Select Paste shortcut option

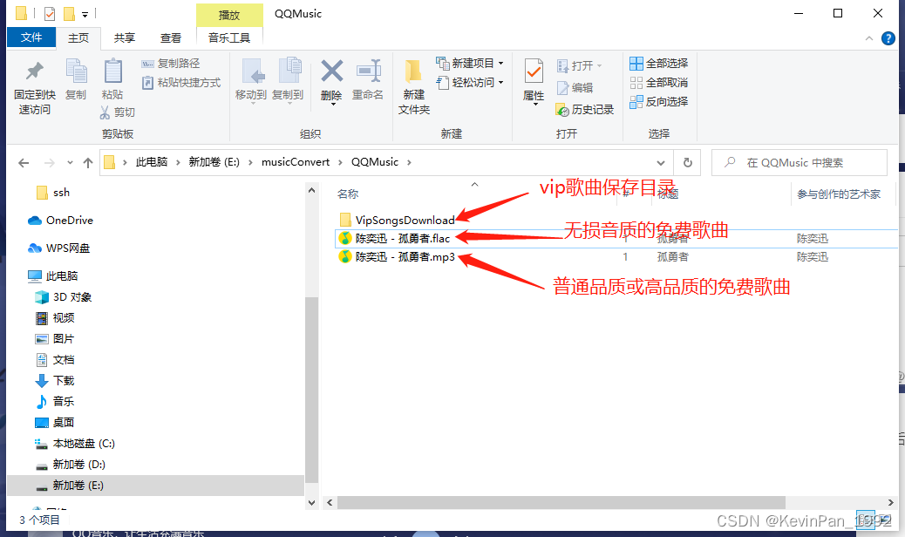[181, 83]
